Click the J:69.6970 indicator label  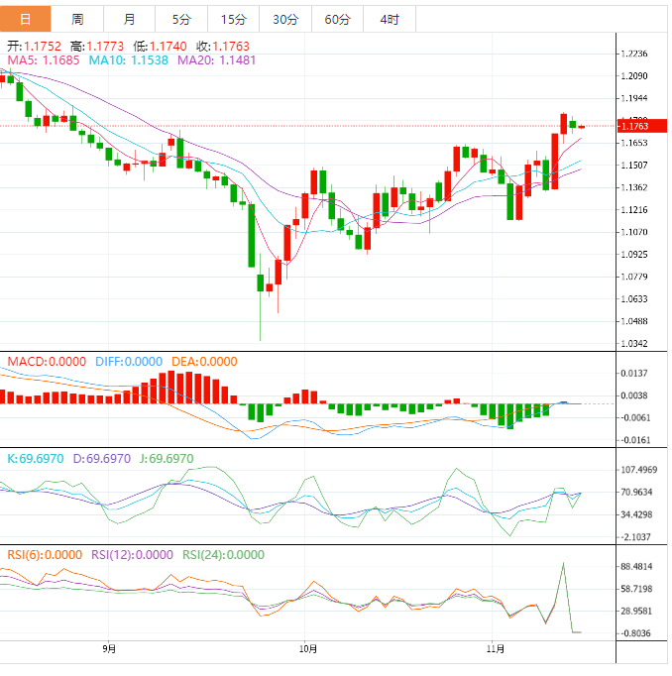coord(167,459)
